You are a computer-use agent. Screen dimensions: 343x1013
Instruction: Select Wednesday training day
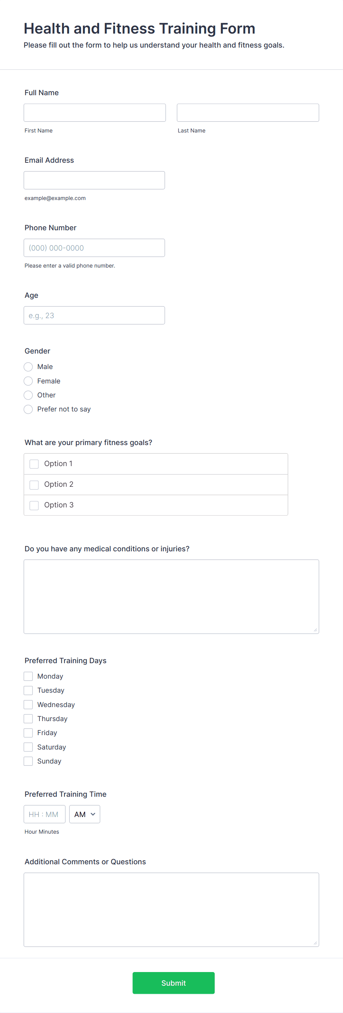coord(28,704)
